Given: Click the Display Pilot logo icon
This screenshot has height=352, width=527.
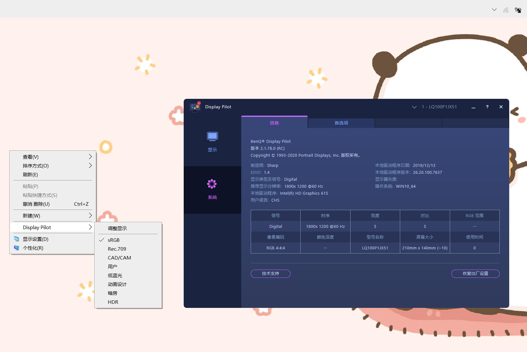Looking at the screenshot, I should coord(195,107).
